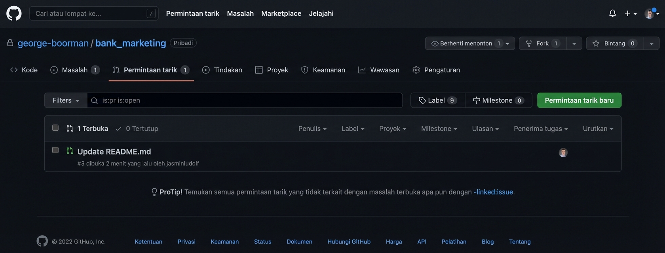This screenshot has width=665, height=253.
Task: Open the plus create-new menu
Action: click(631, 13)
